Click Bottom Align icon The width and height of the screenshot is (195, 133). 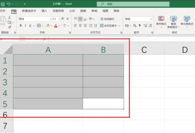pos(85,19)
